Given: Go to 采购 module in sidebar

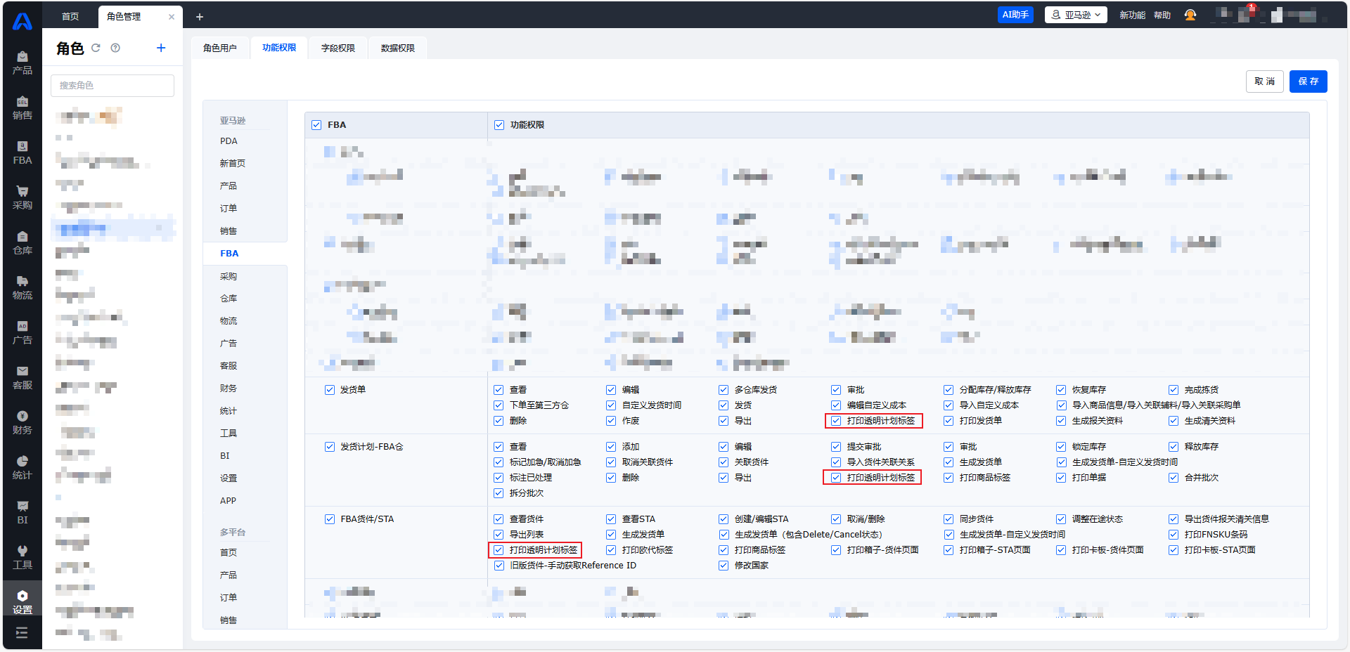Looking at the screenshot, I should click(22, 197).
